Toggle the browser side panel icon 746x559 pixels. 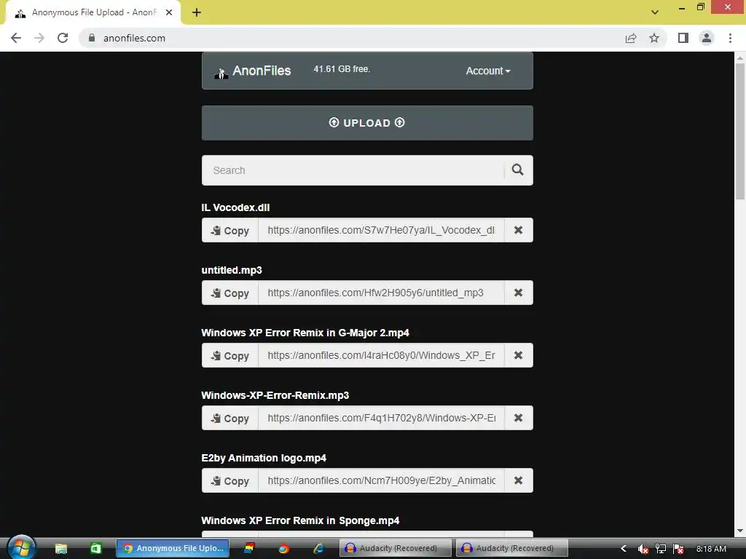click(683, 38)
